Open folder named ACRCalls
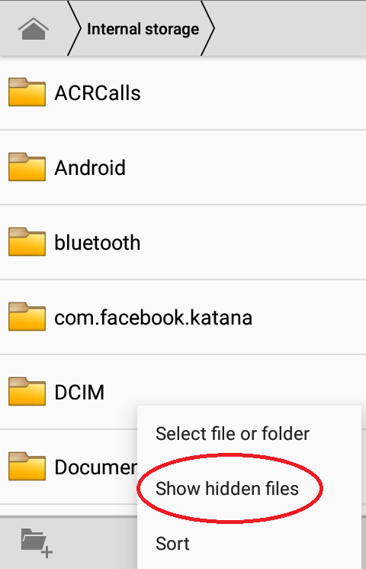 click(183, 92)
